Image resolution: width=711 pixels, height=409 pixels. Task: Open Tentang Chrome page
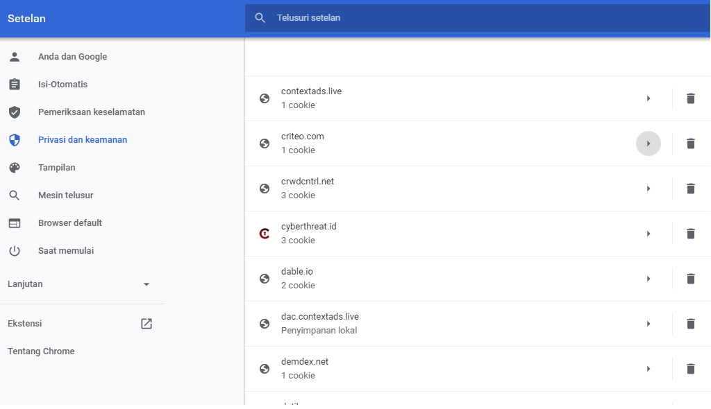(x=41, y=351)
